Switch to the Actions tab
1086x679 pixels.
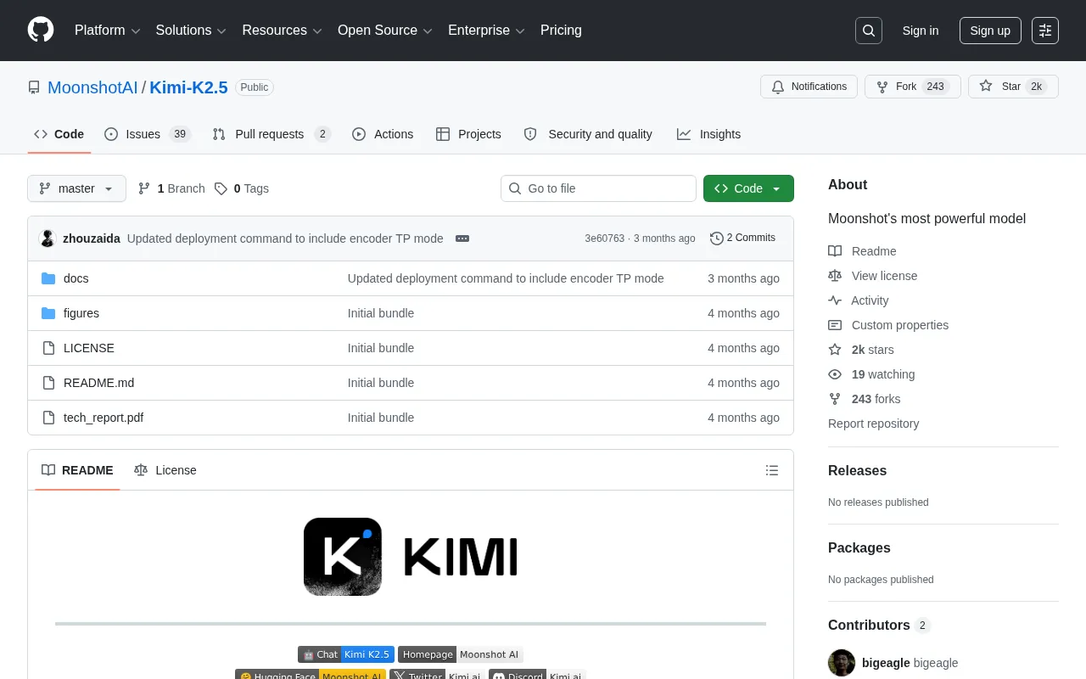[x=383, y=134]
